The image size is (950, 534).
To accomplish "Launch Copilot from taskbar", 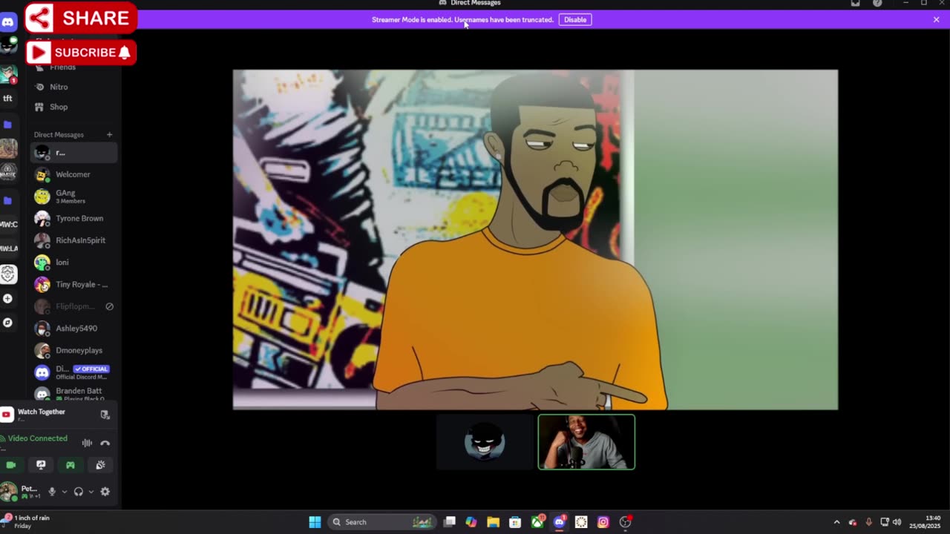I will click(471, 522).
